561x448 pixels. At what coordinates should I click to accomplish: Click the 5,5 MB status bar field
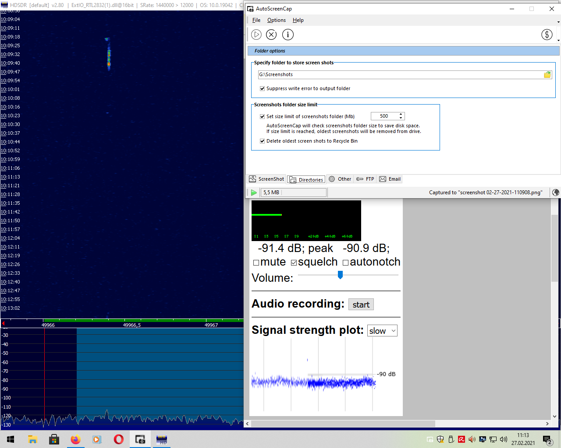tap(294, 192)
